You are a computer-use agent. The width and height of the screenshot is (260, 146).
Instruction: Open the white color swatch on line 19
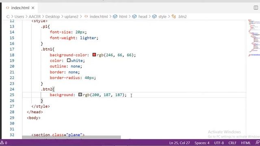point(69,60)
